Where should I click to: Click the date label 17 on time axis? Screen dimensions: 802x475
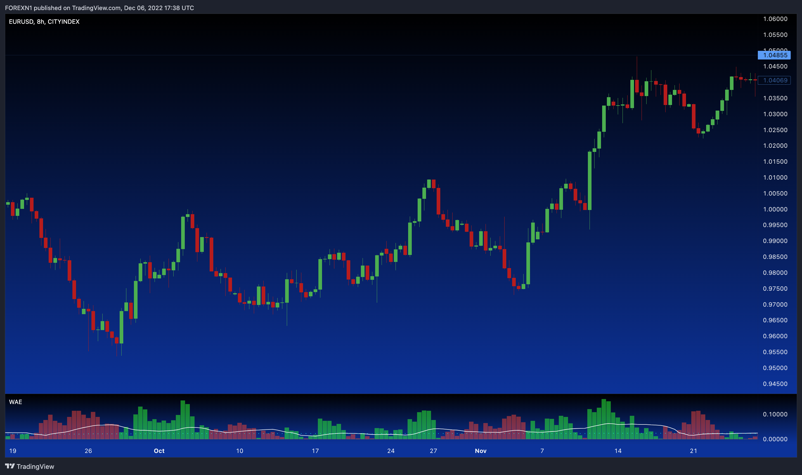point(315,451)
